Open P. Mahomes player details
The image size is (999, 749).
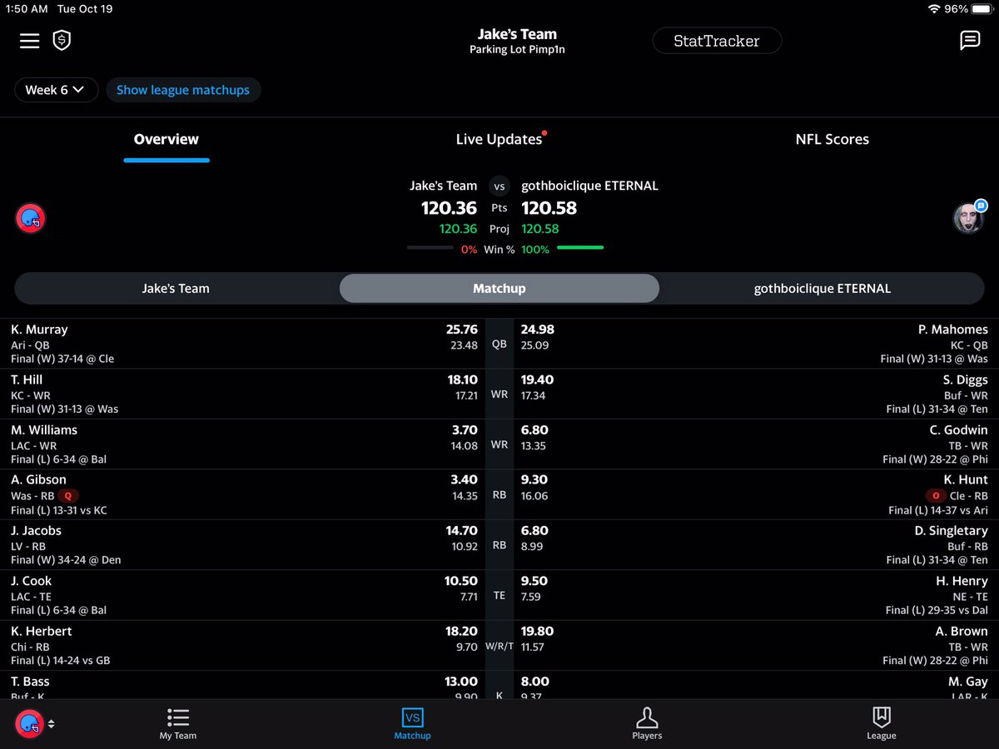953,330
